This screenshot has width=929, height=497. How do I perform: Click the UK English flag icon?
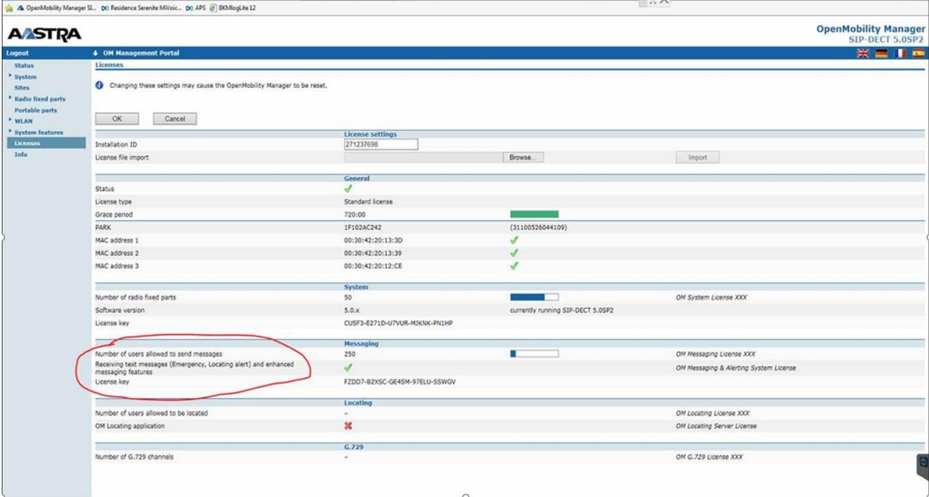click(x=863, y=53)
